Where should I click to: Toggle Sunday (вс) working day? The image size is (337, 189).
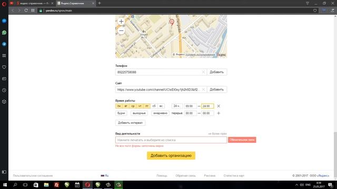point(161,106)
